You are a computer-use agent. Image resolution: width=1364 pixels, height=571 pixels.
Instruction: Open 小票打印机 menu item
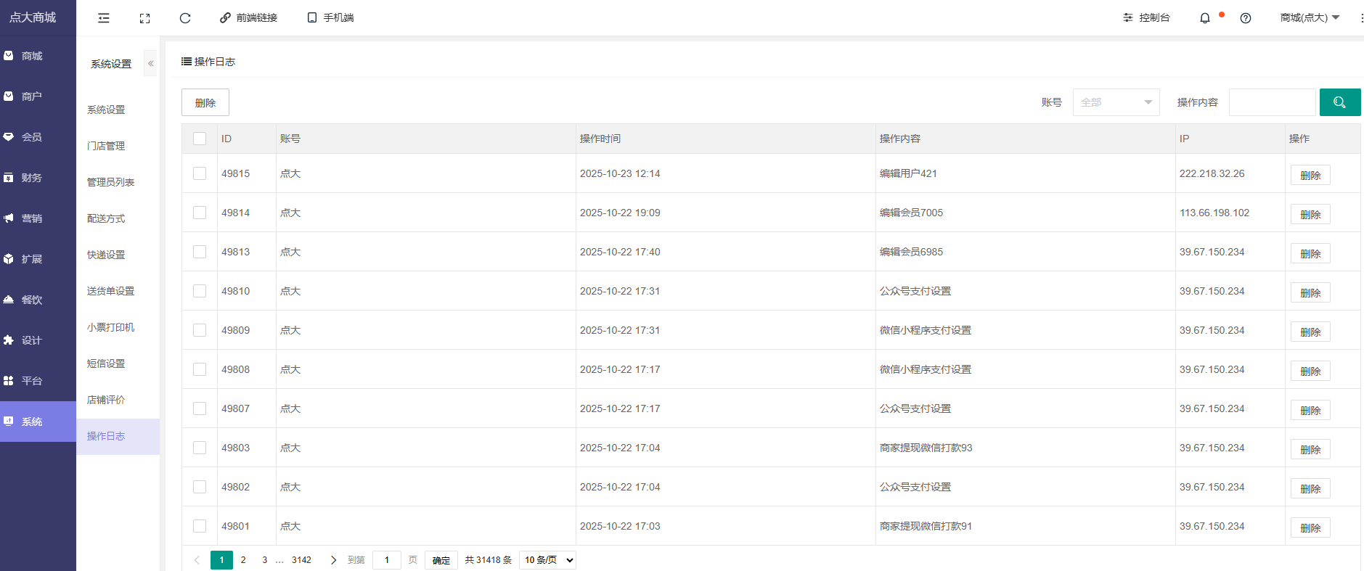click(x=110, y=327)
